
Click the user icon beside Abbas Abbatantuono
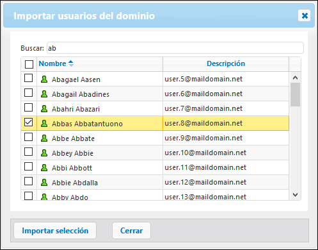[44, 124]
